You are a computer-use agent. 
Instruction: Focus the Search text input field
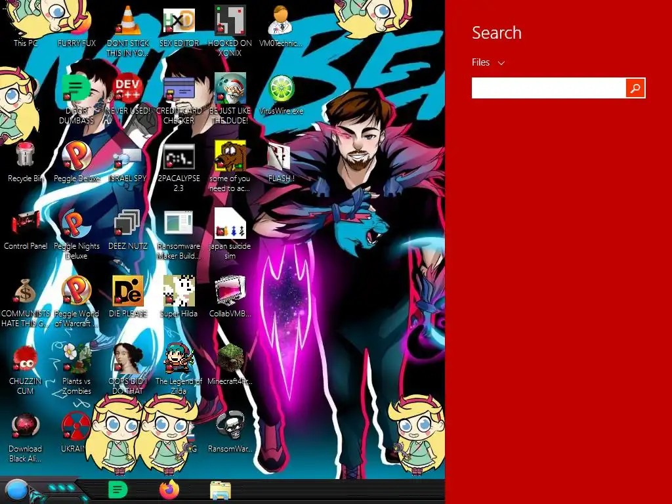point(549,88)
